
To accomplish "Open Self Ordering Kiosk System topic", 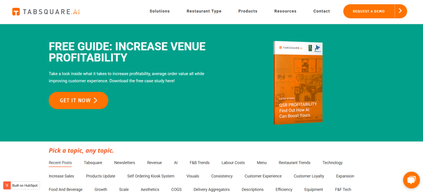I will tap(151, 176).
